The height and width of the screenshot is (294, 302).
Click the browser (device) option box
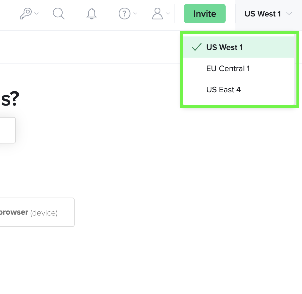coord(35,212)
